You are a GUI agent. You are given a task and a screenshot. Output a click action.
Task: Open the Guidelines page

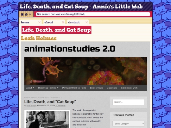(112, 88)
